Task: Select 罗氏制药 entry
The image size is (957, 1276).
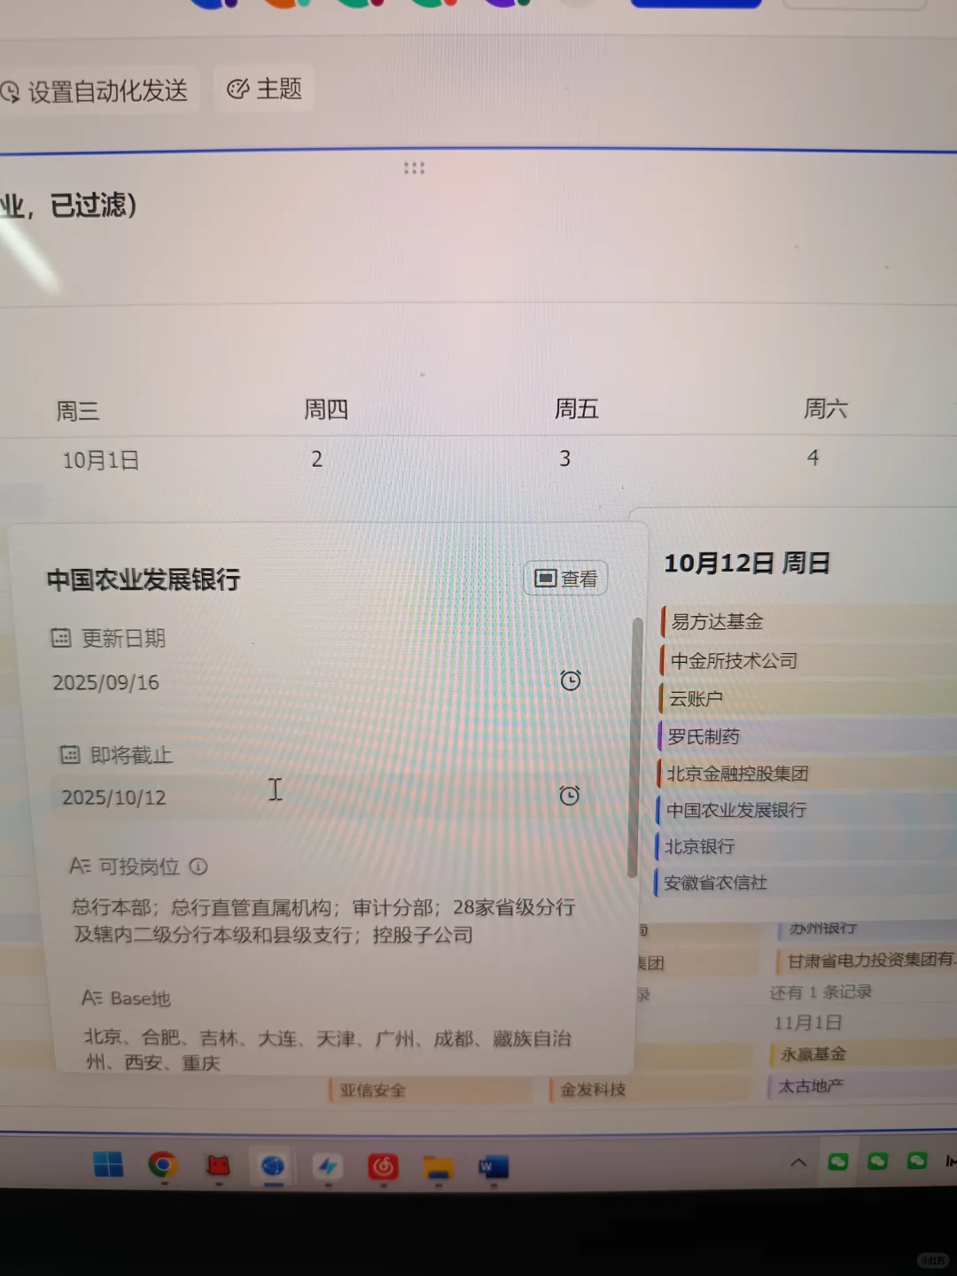Action: 807,736
